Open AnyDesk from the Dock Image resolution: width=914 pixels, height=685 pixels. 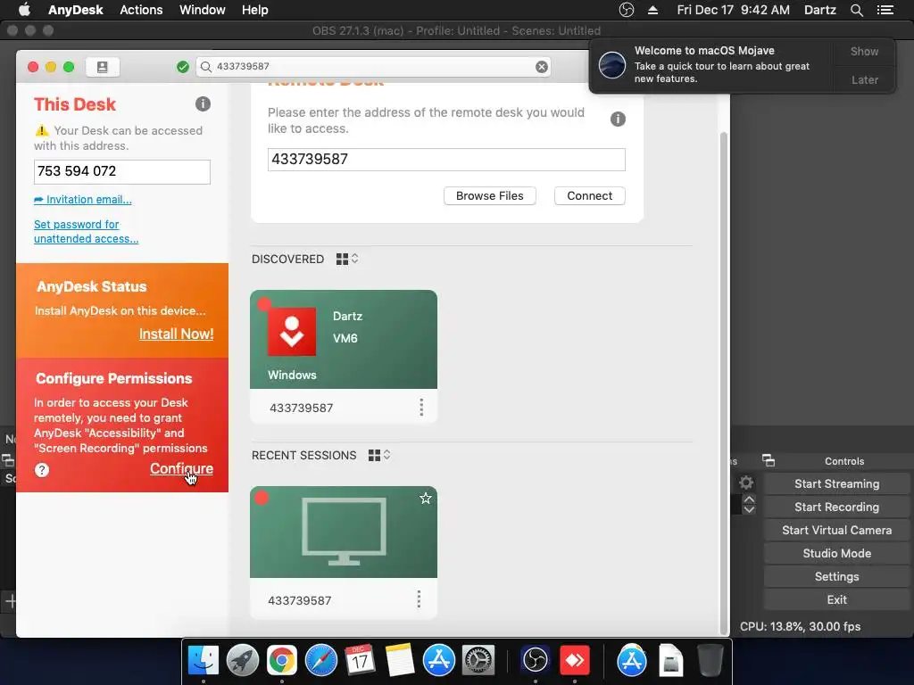[x=575, y=661]
